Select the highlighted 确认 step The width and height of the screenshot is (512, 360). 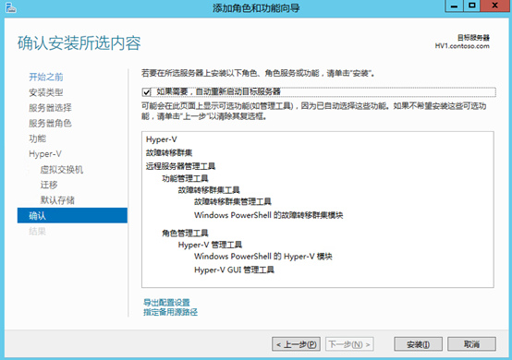click(x=72, y=216)
